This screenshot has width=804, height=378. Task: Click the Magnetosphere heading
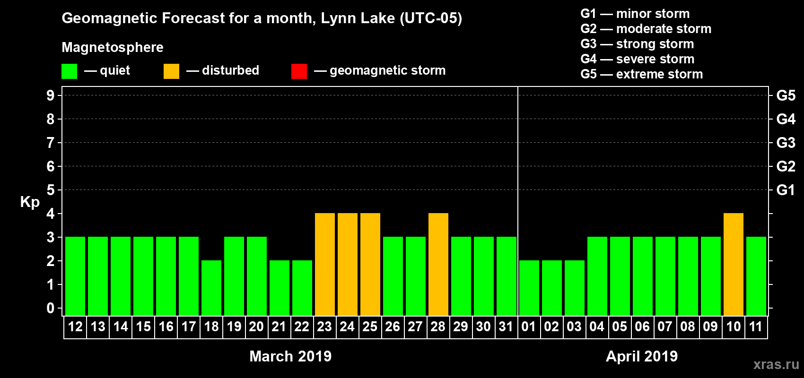pos(113,48)
